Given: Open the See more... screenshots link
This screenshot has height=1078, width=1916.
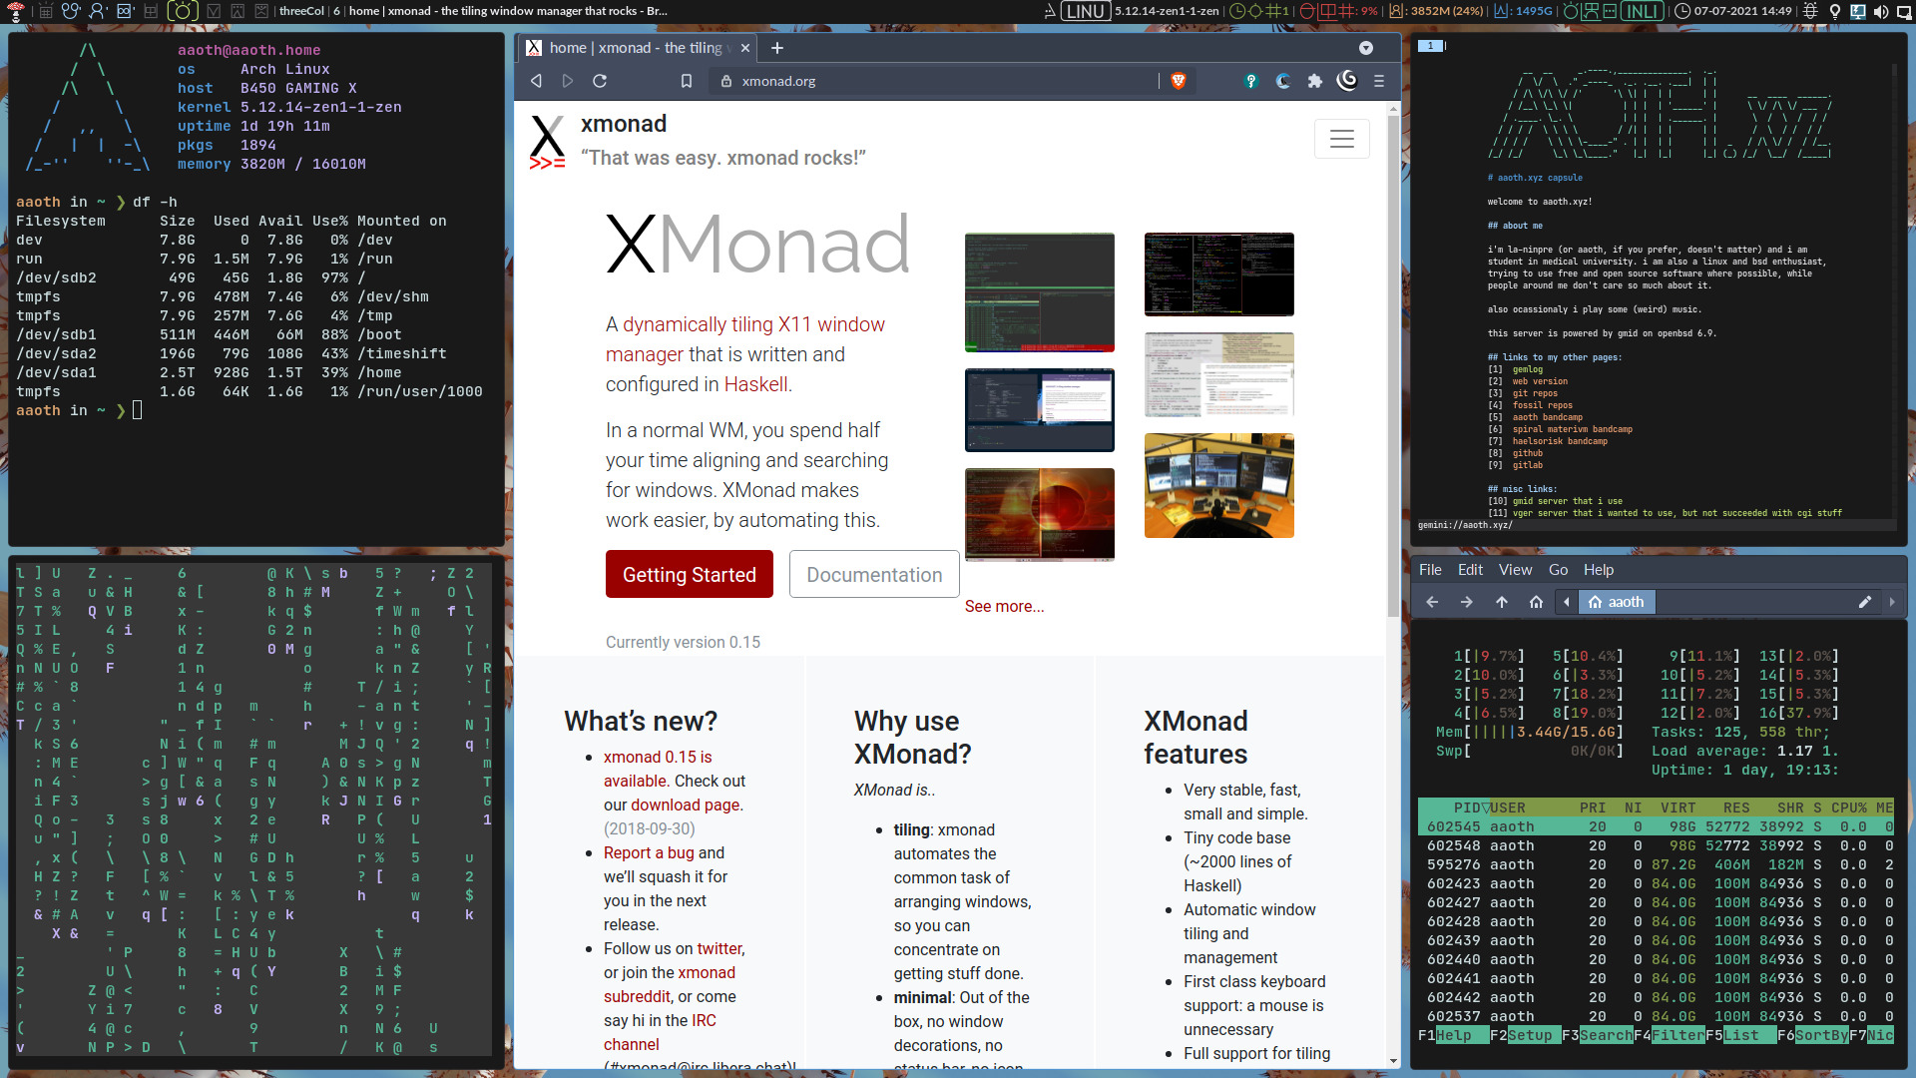Looking at the screenshot, I should pos(1004,607).
